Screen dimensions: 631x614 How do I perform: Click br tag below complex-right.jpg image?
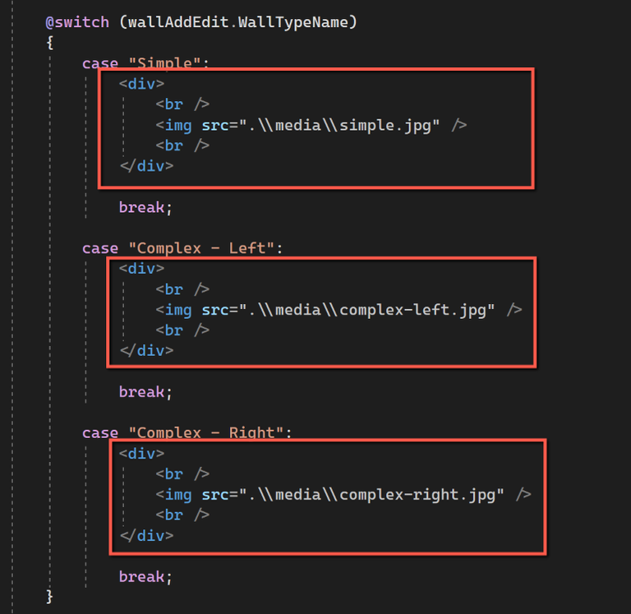pyautogui.click(x=182, y=515)
